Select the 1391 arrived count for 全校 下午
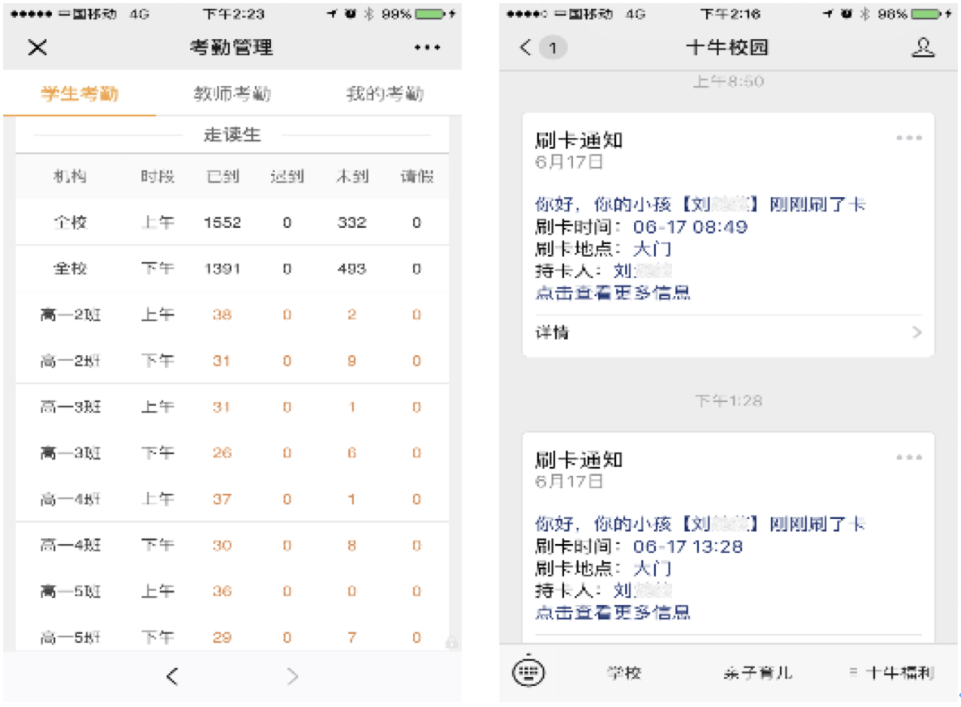This screenshot has width=961, height=707. click(222, 268)
